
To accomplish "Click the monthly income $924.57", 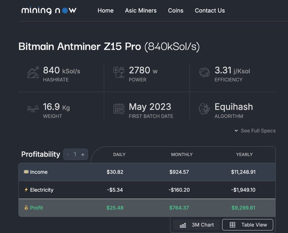I will [x=179, y=172].
